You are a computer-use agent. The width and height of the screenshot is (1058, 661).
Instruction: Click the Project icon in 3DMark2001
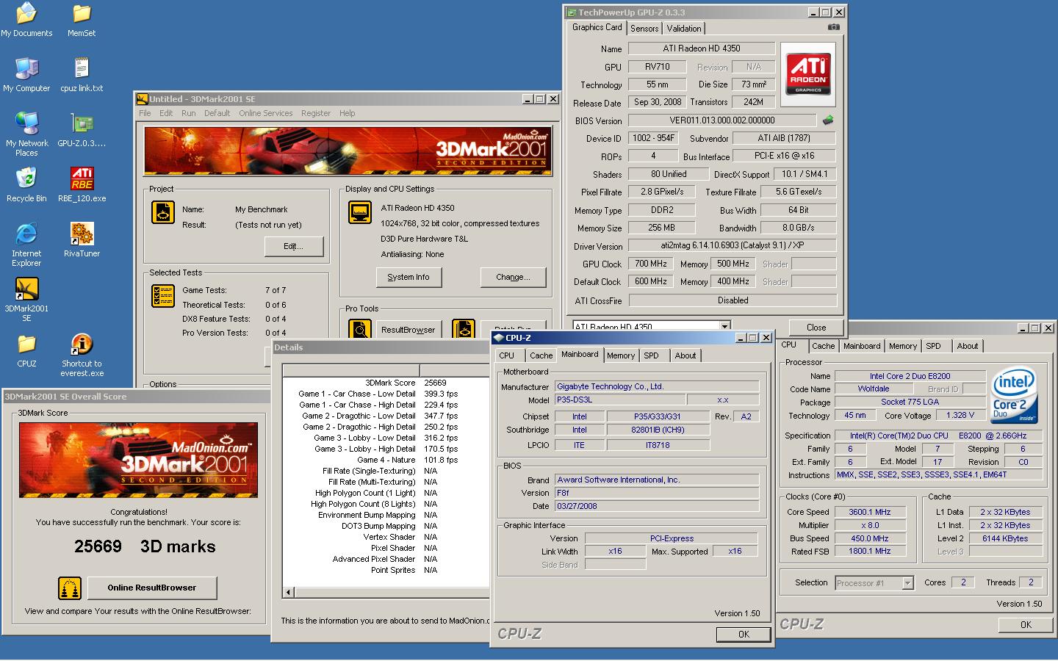coord(162,212)
